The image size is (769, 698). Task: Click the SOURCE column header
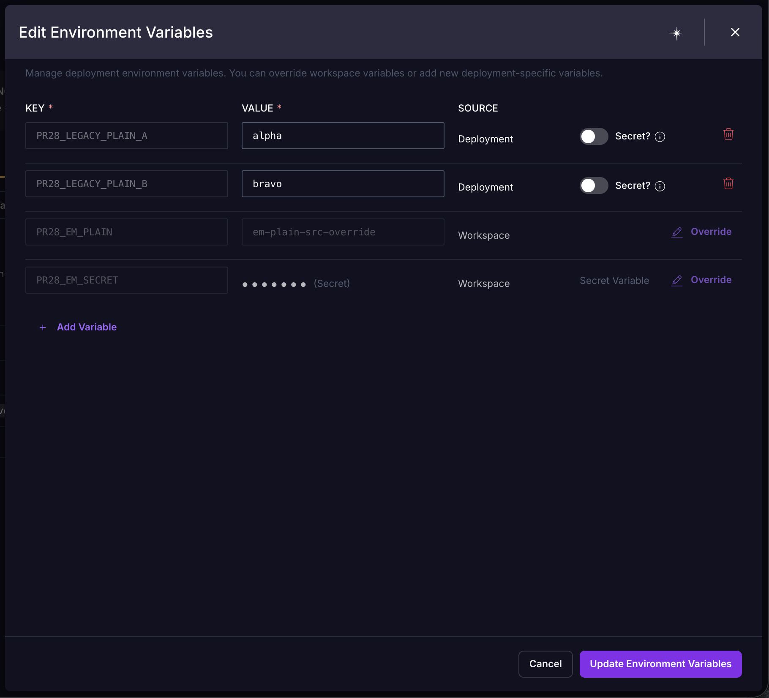click(x=478, y=108)
